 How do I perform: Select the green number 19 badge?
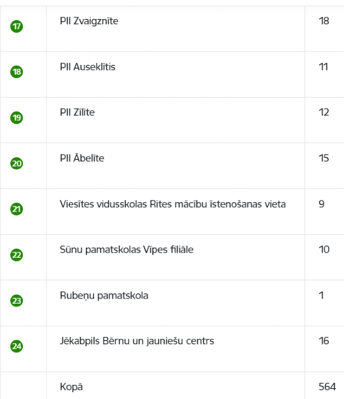tap(17, 118)
